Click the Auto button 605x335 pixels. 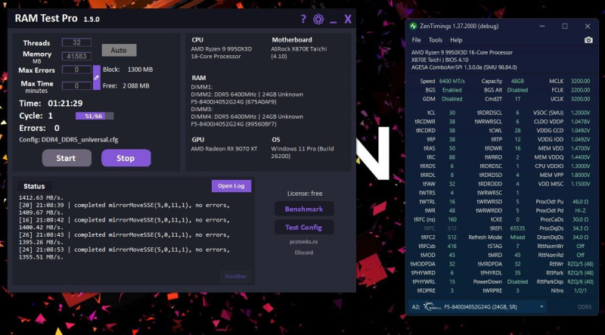point(119,50)
